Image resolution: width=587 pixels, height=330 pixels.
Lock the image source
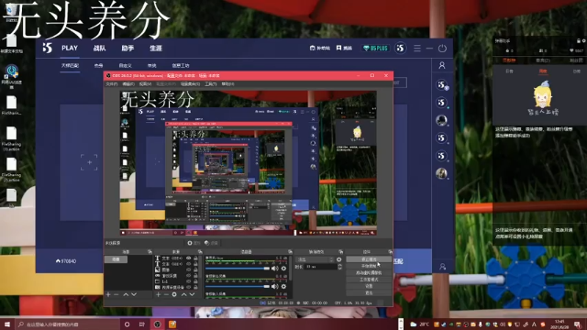pos(195,269)
